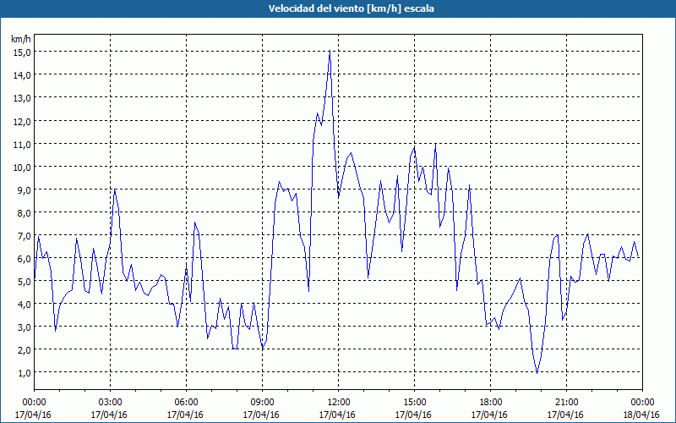Viewport: 676px width, 423px height.
Task: Select the 11,0 y-axis value
Action: pyautogui.click(x=23, y=144)
